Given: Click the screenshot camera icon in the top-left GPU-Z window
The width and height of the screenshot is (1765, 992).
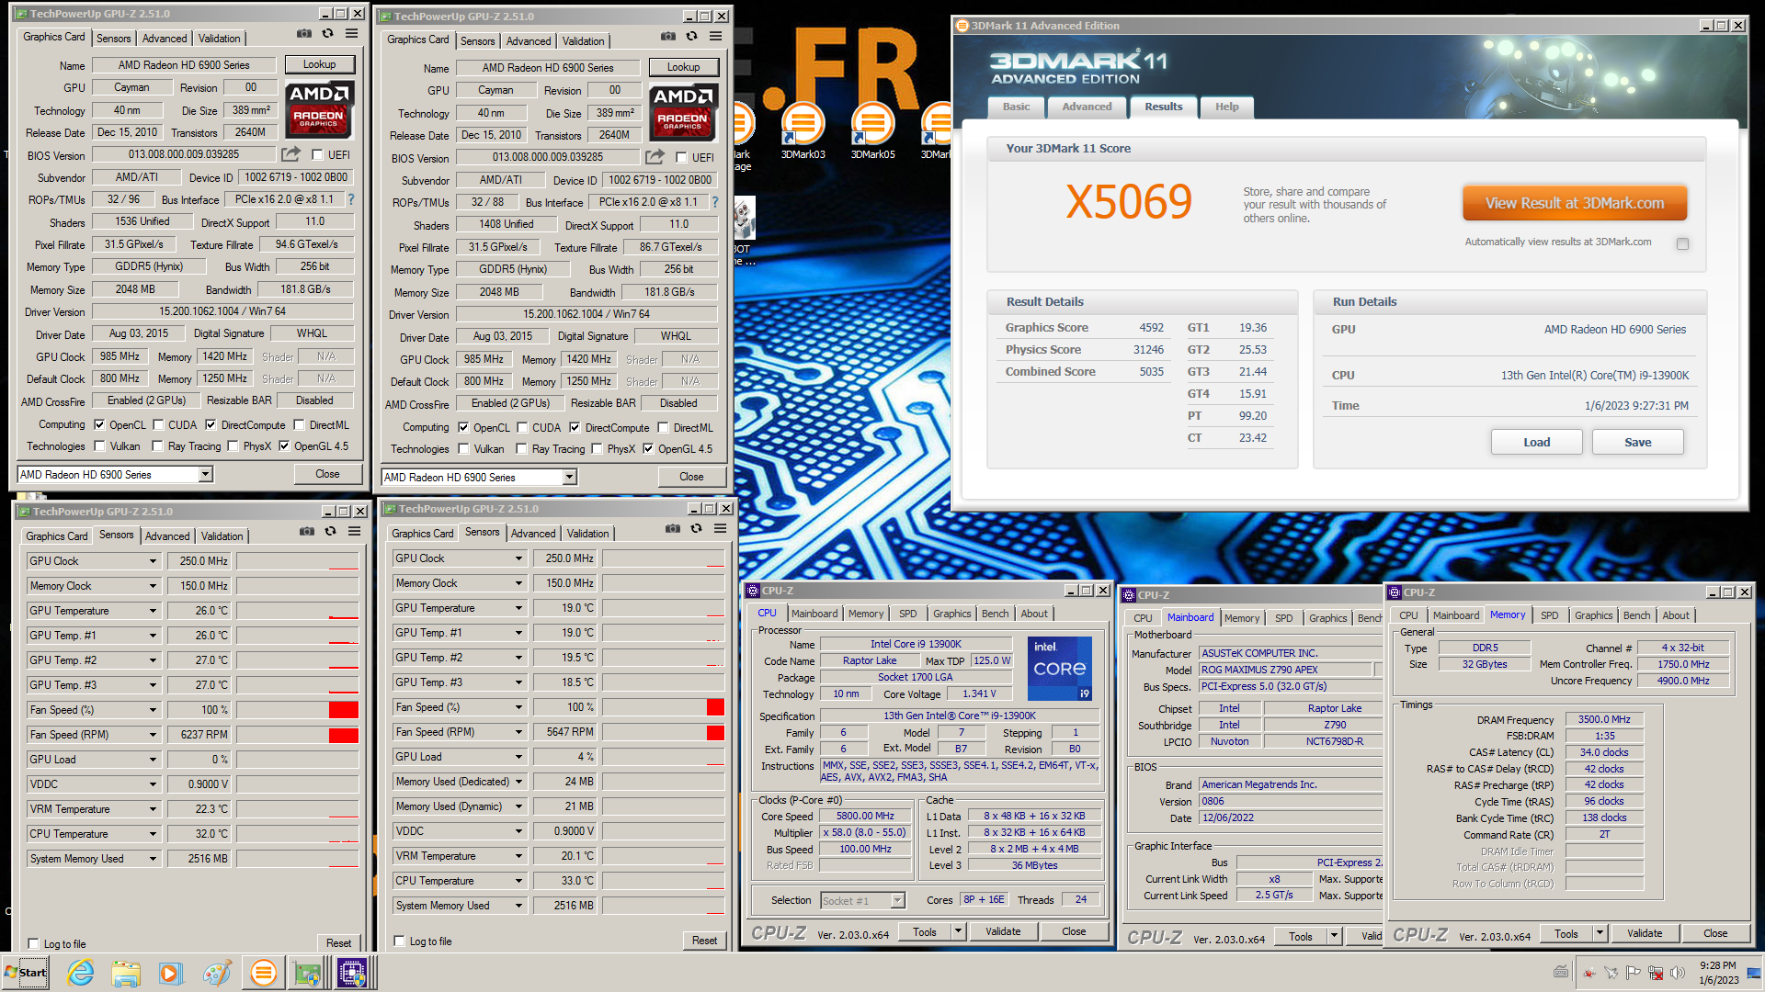Looking at the screenshot, I should (x=304, y=34).
